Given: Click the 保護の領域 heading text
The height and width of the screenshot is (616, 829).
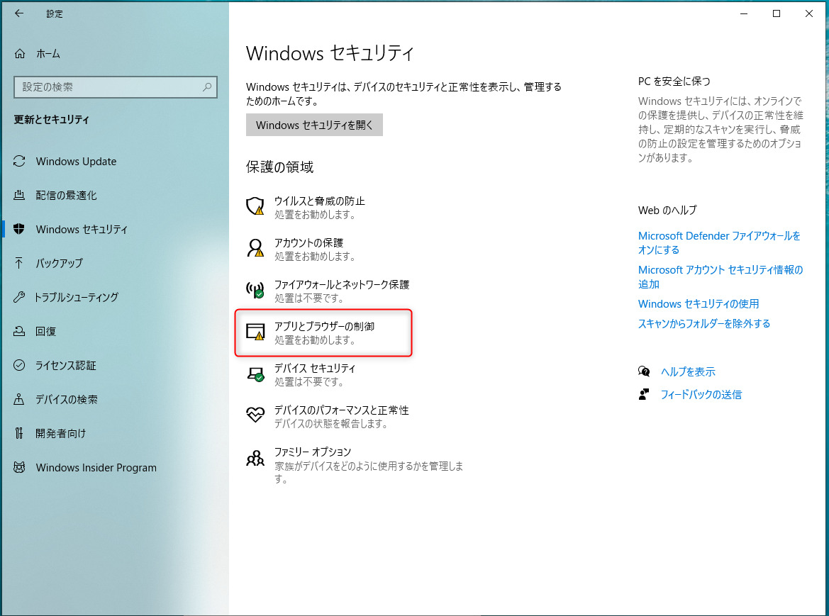Looking at the screenshot, I should point(279,167).
